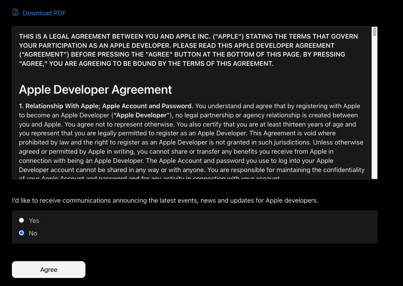403x286 pixels.
Task: Select the No radio button
Action: pyautogui.click(x=21, y=233)
